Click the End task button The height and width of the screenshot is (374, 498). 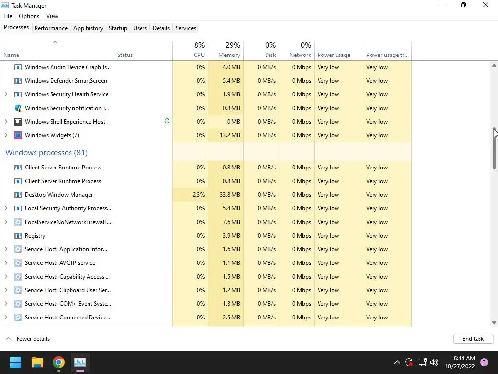(473, 339)
